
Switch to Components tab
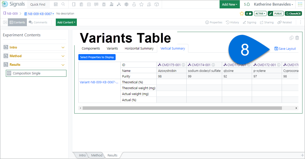pyautogui.click(x=91, y=48)
